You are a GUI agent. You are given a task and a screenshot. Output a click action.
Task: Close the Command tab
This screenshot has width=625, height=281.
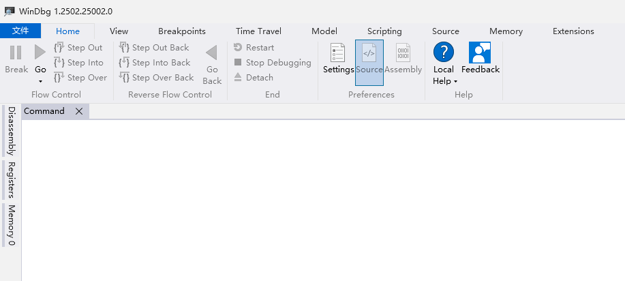click(x=79, y=111)
